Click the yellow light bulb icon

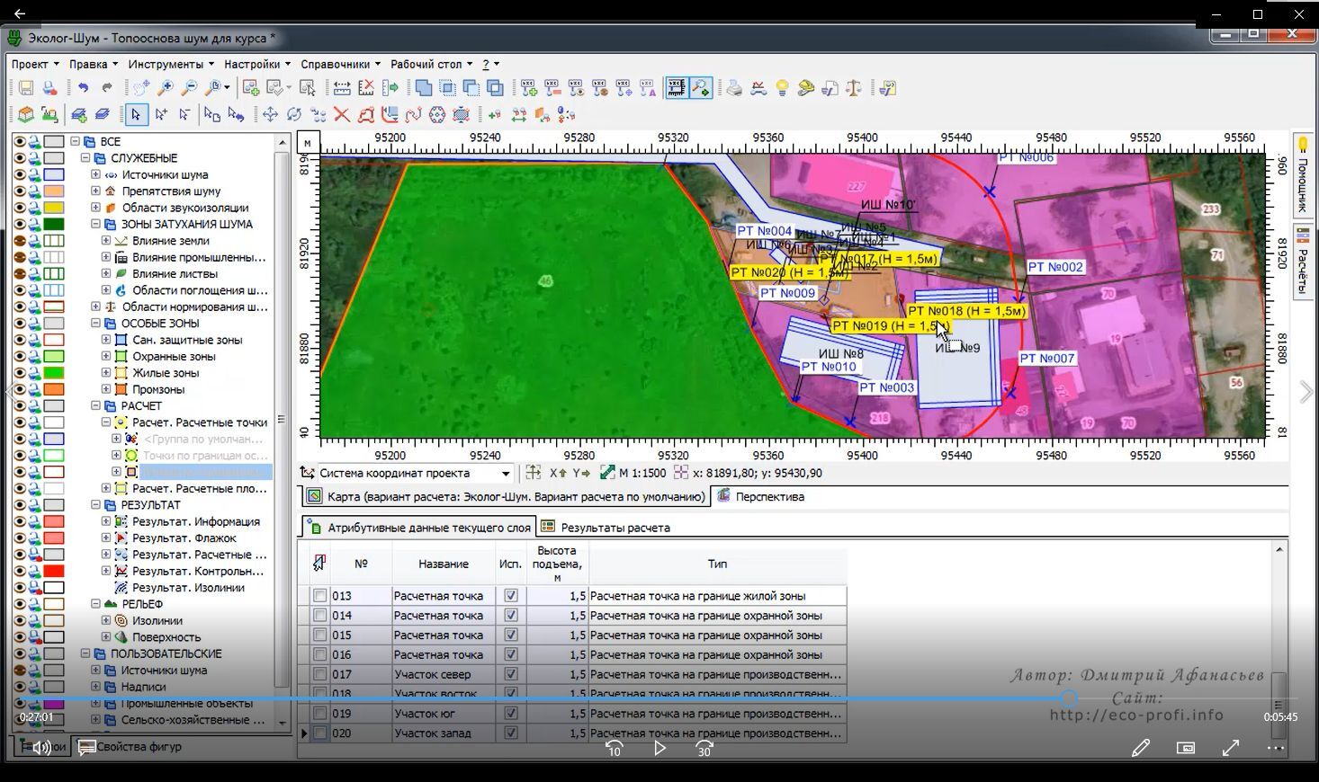click(783, 88)
